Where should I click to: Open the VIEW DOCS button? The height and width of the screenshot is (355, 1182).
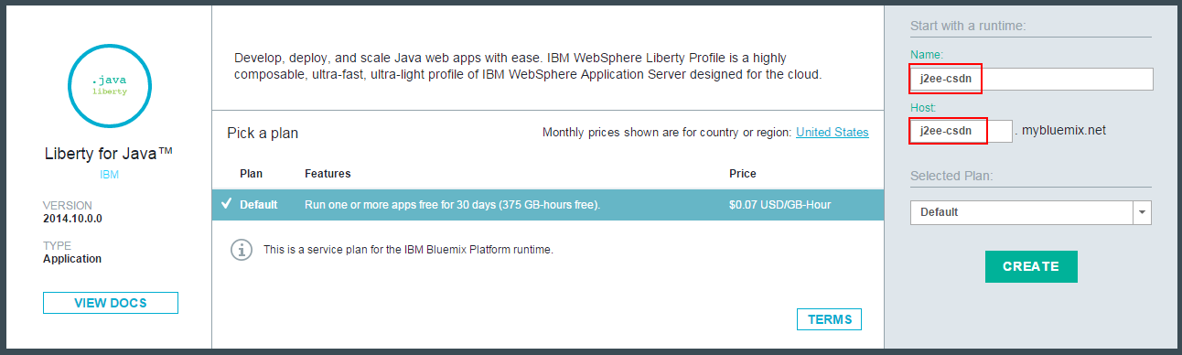point(111,303)
